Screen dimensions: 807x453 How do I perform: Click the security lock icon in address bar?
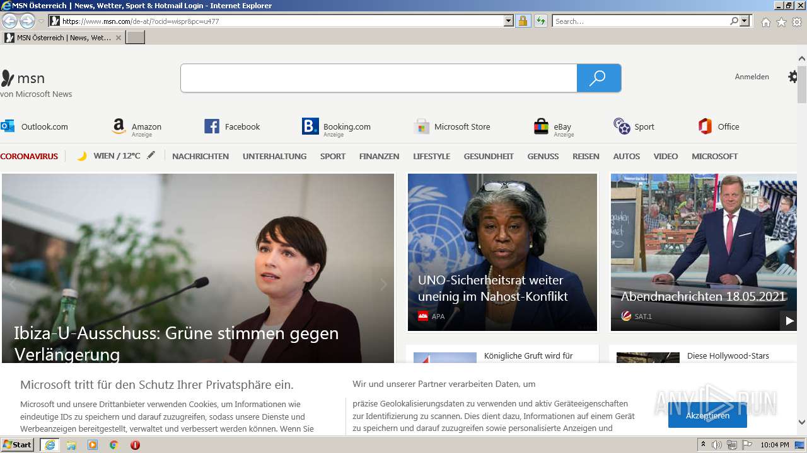click(x=523, y=21)
